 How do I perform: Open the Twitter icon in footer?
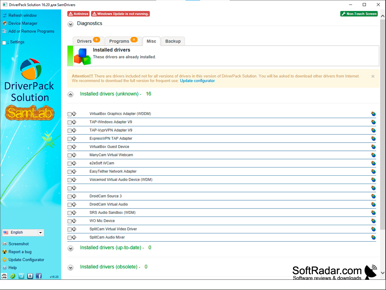coord(21,276)
